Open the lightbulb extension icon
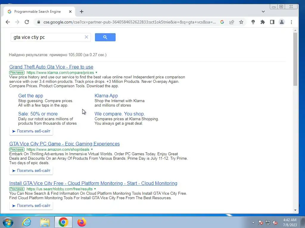This screenshot has width=305, height=228. (253, 22)
